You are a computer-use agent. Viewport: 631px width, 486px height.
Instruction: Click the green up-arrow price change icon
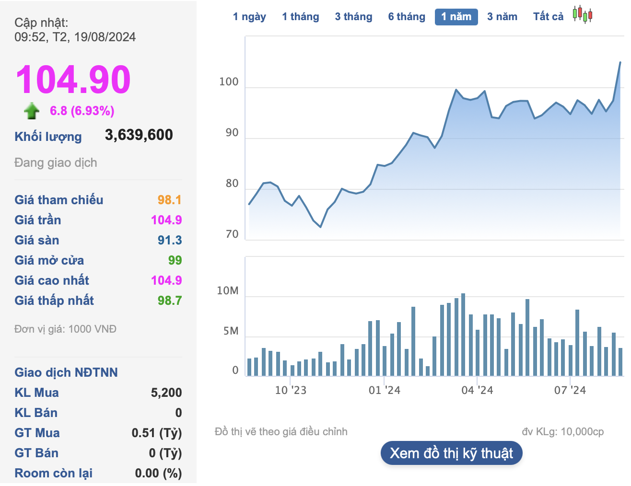point(32,111)
